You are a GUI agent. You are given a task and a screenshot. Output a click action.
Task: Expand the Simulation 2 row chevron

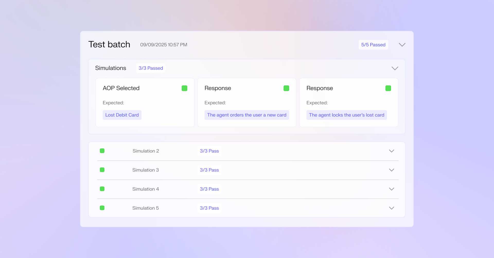pyautogui.click(x=392, y=151)
